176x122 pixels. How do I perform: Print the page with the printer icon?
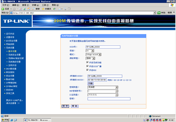tap(65, 9)
